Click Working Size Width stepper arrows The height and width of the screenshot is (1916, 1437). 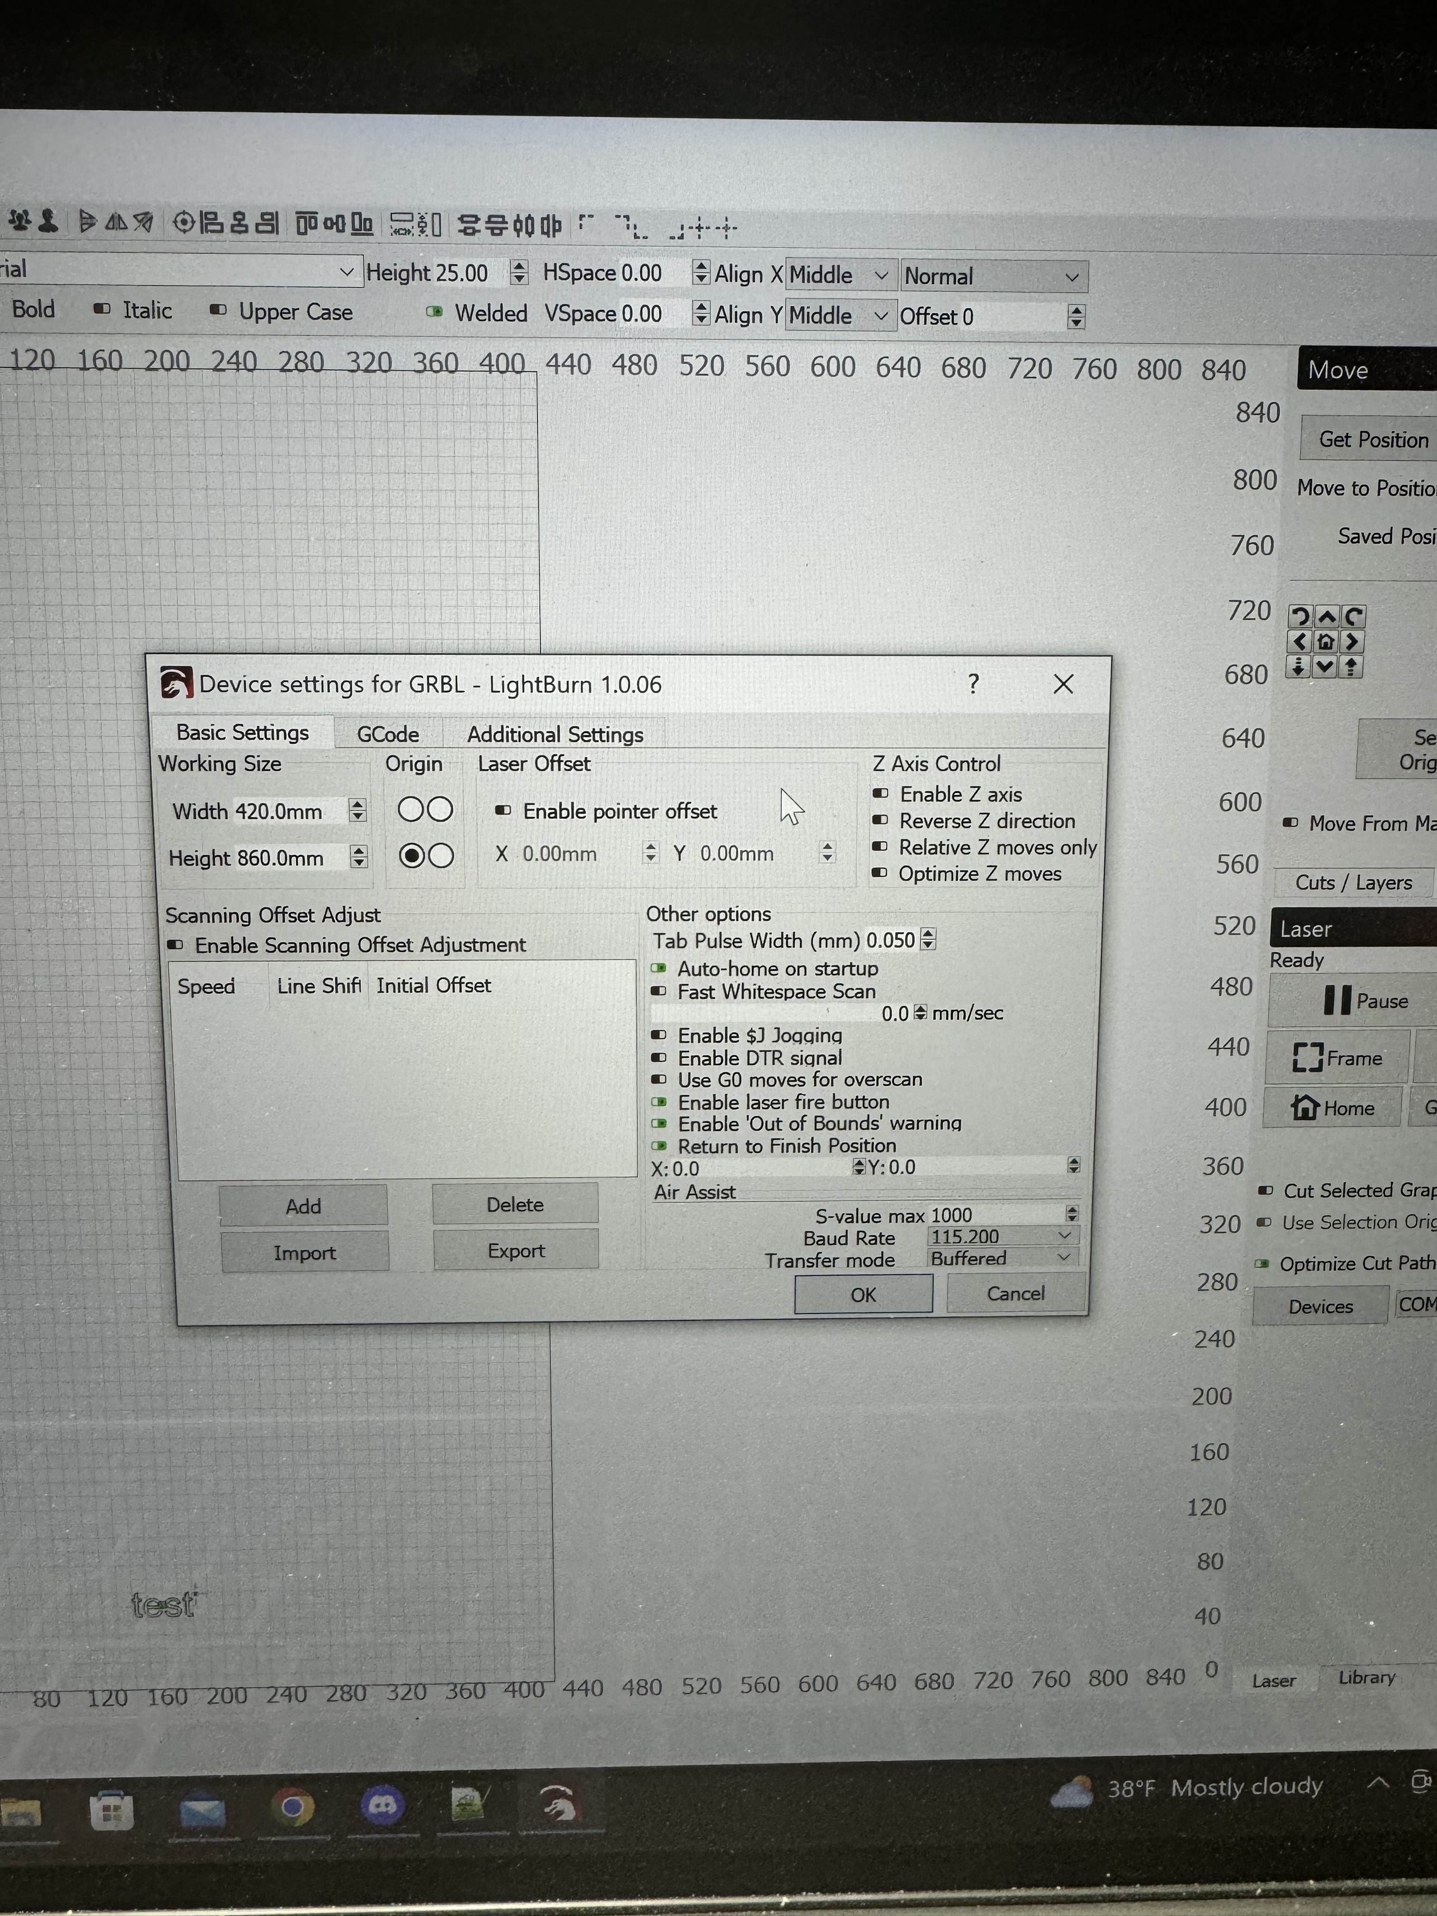click(357, 811)
